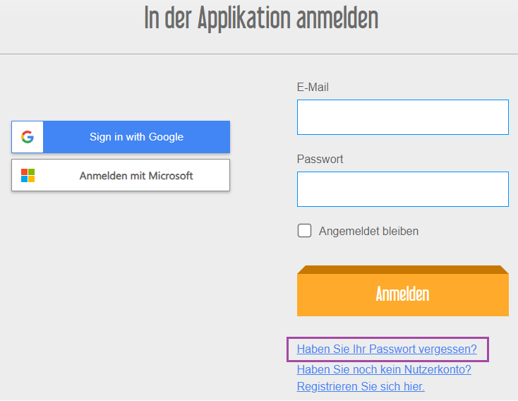Screen dimensions: 518x401
Task: Choose the "Sign in with Google" button text
Action: [136, 137]
